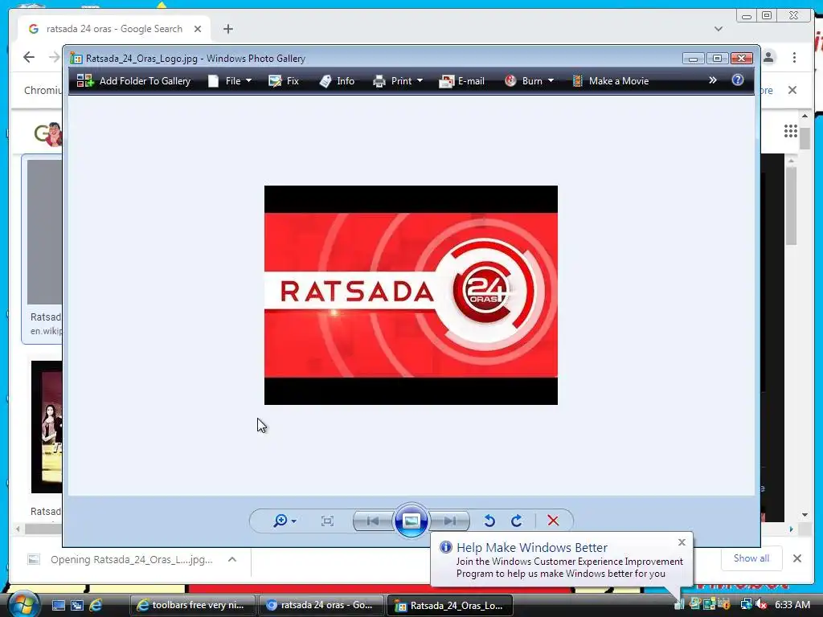Click the Chrome back arrow

29,57
